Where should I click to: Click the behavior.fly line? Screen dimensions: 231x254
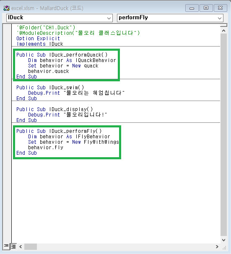point(46,148)
